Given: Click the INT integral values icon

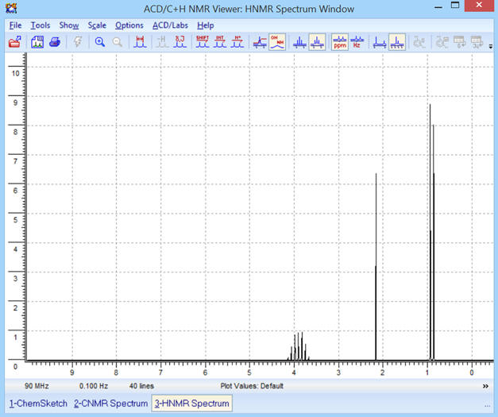Looking at the screenshot, I should click(220, 42).
